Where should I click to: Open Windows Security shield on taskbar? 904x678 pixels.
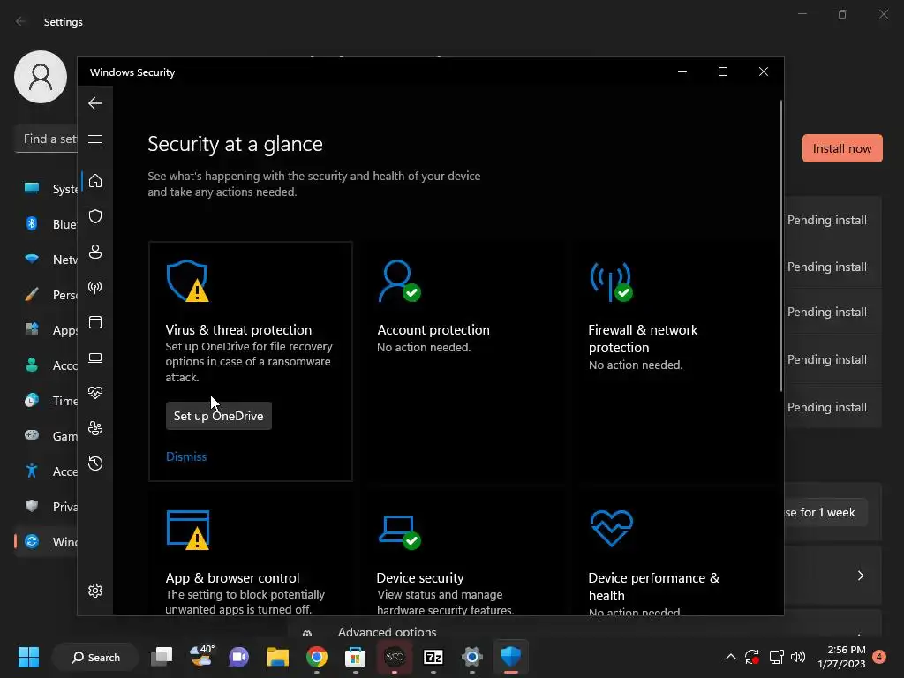pos(511,656)
